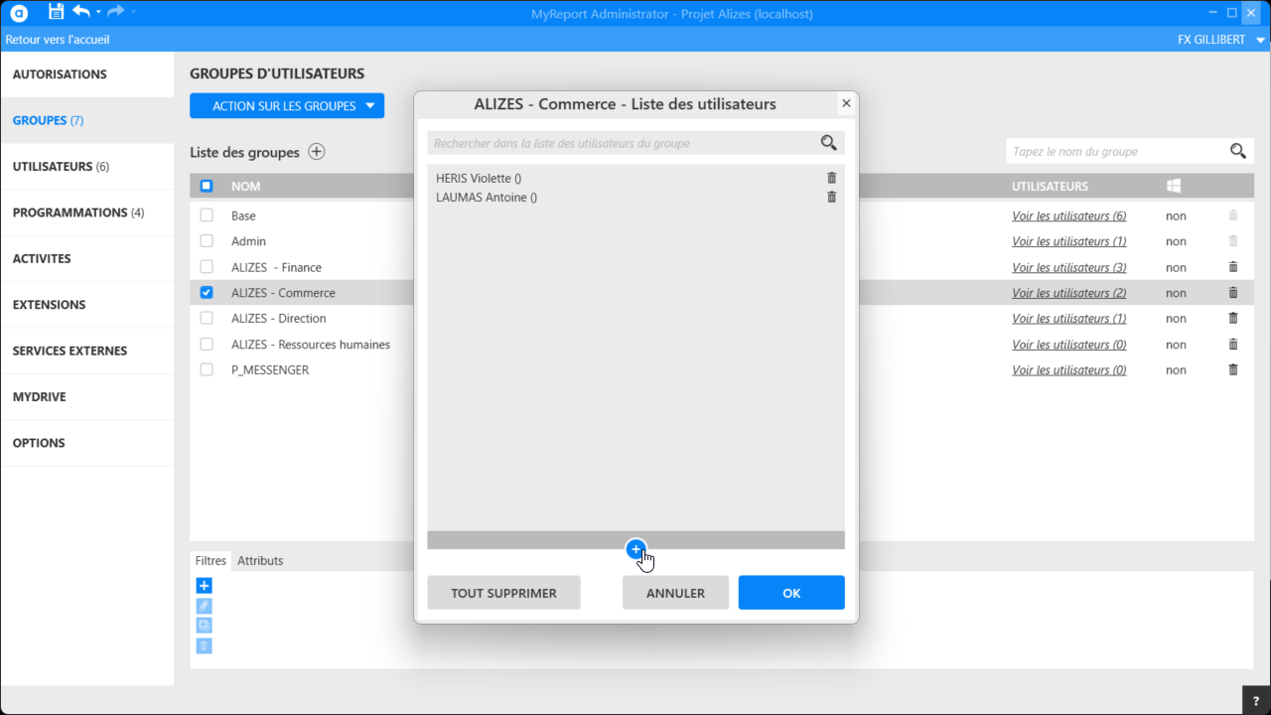This screenshot has width=1271, height=715.
Task: Click the add filter plus icon
Action: 204,586
